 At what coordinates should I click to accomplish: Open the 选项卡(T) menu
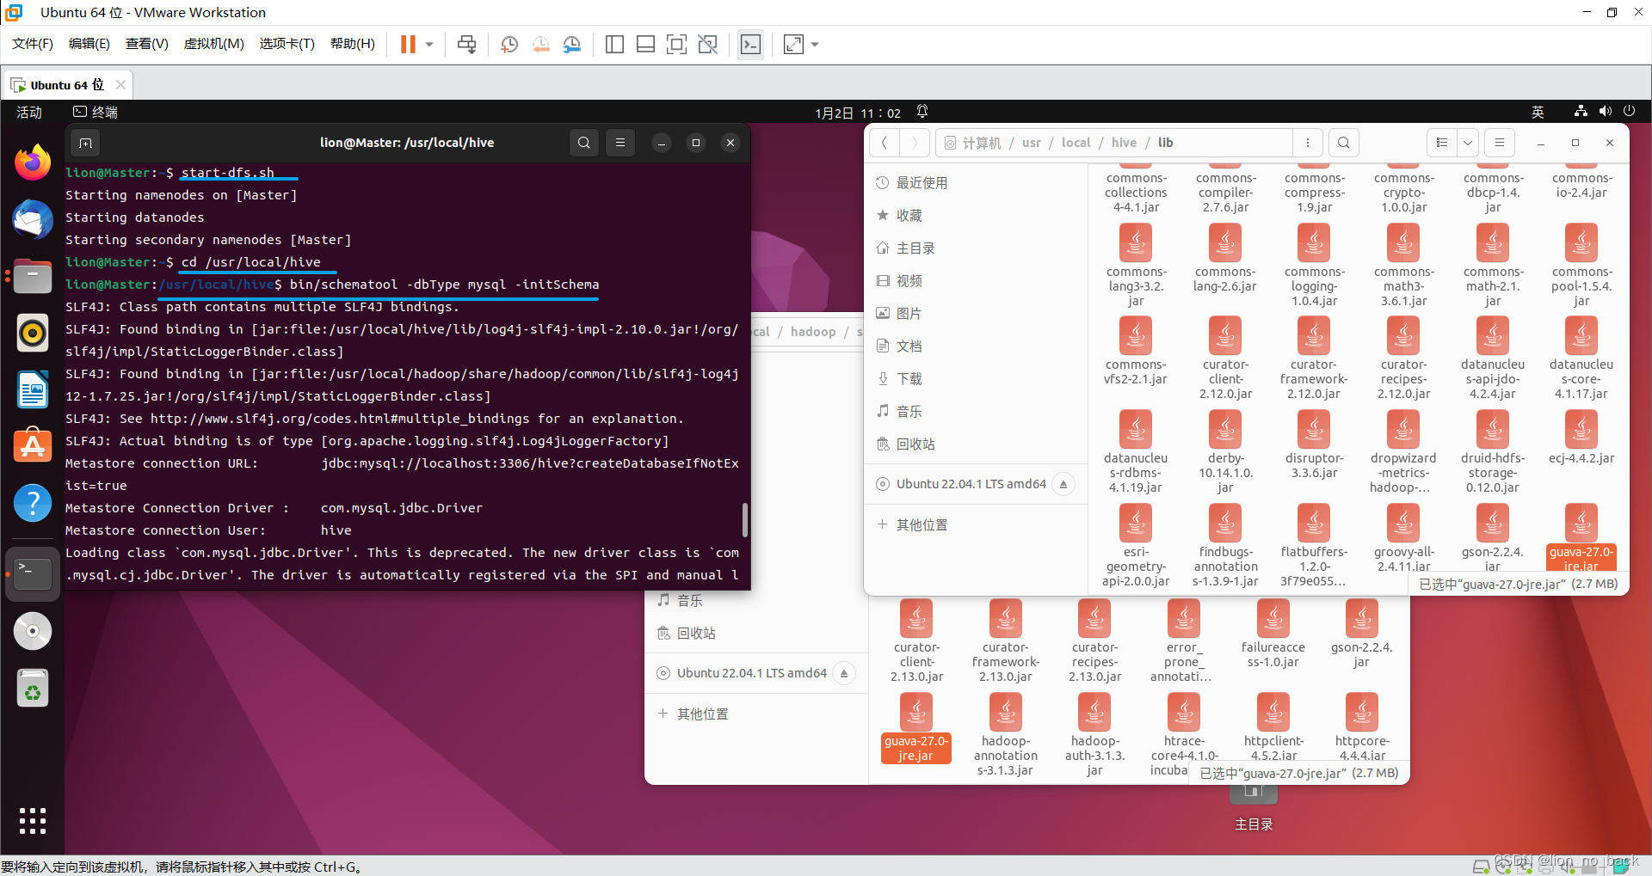point(287,44)
